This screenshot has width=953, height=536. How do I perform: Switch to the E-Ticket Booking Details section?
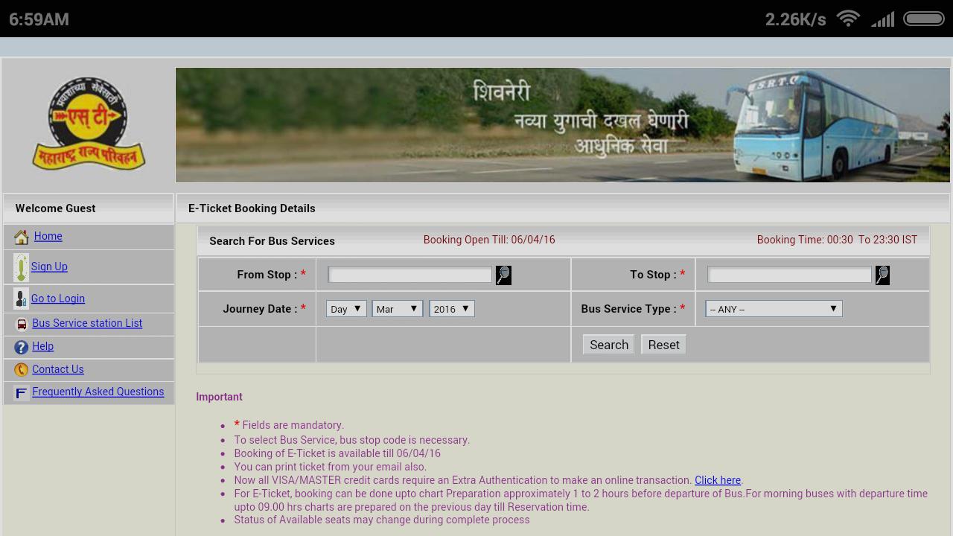pyautogui.click(x=252, y=208)
